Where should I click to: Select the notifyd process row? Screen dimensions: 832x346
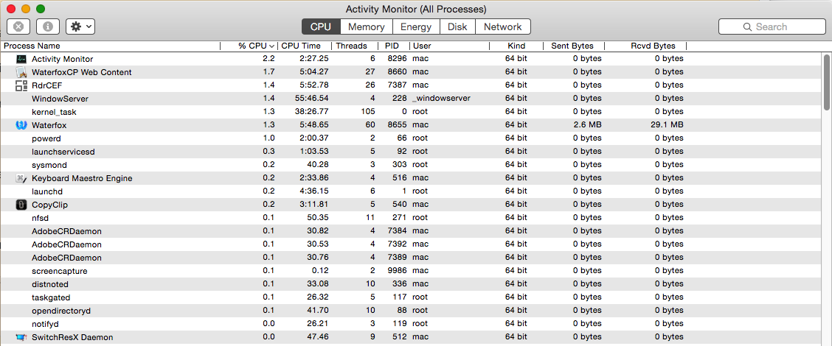click(412, 324)
